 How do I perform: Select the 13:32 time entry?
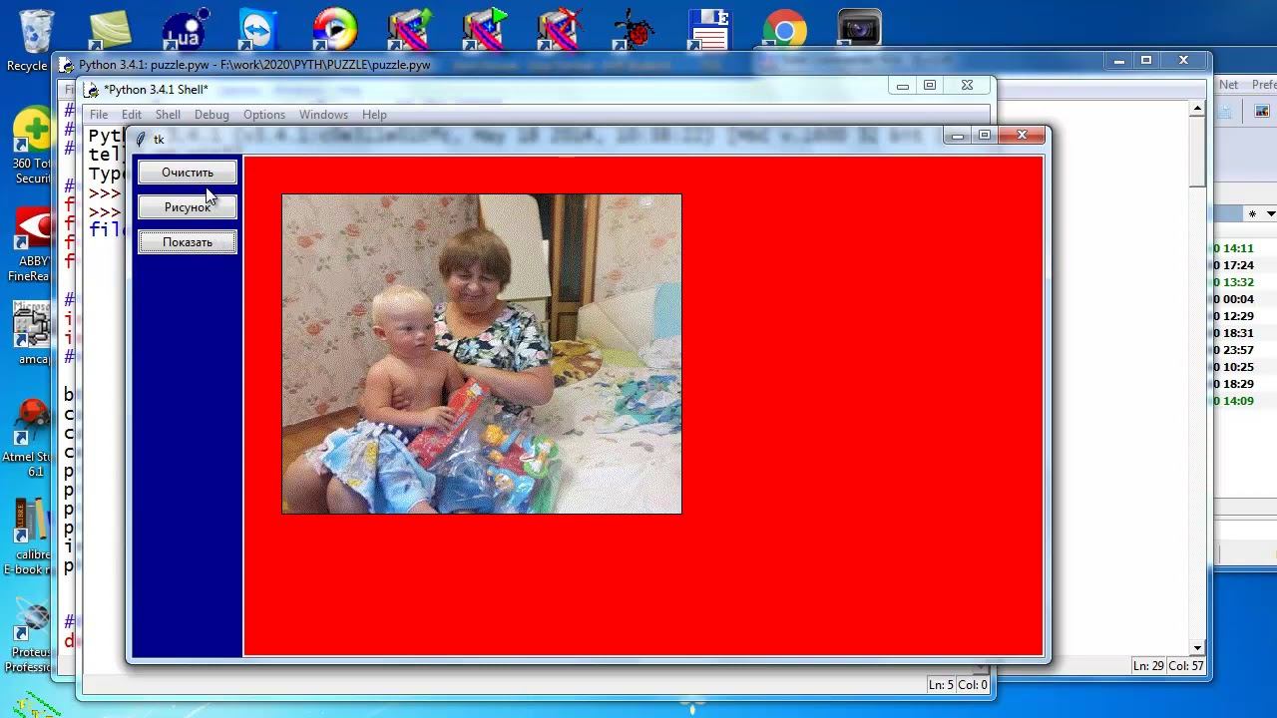pos(1237,282)
